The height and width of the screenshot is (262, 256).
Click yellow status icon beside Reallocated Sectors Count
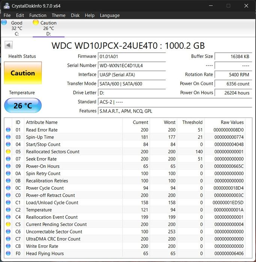point(8,152)
